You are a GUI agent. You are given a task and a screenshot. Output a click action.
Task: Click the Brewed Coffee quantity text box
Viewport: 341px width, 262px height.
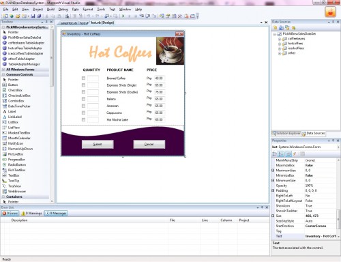click(x=93, y=78)
